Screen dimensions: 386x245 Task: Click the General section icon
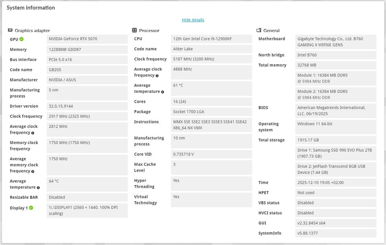(x=259, y=30)
